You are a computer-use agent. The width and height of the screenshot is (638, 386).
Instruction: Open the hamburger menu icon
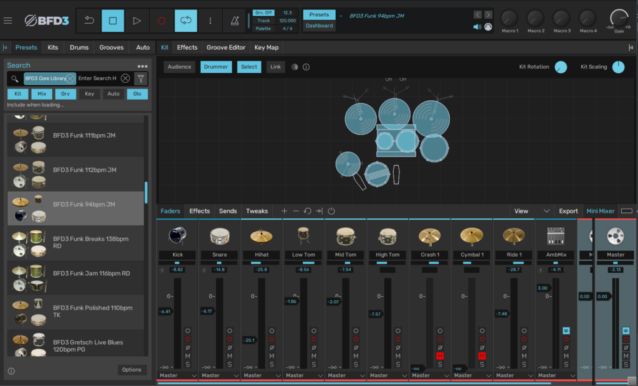tap(7, 21)
